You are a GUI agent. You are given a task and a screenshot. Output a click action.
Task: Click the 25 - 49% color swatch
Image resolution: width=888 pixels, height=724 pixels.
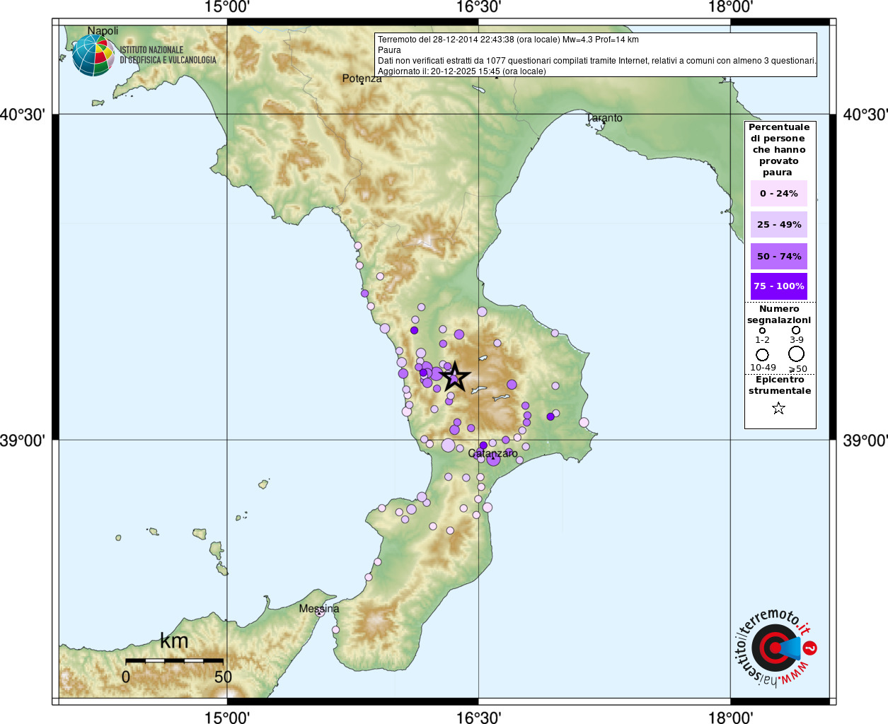coord(778,224)
